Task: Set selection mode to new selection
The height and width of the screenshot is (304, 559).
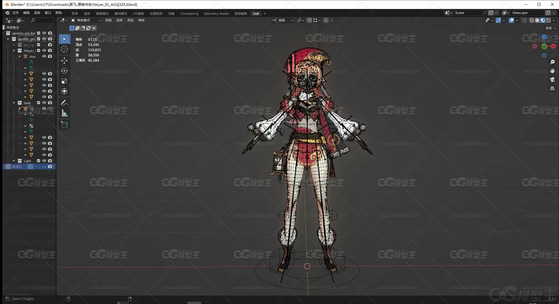Action: tap(72, 28)
